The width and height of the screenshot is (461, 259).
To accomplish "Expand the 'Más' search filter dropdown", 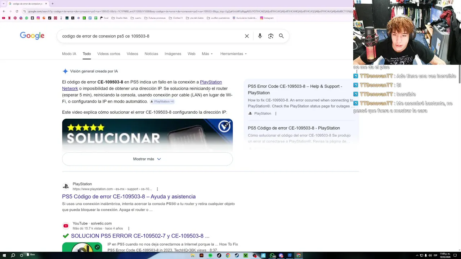I will (207, 54).
